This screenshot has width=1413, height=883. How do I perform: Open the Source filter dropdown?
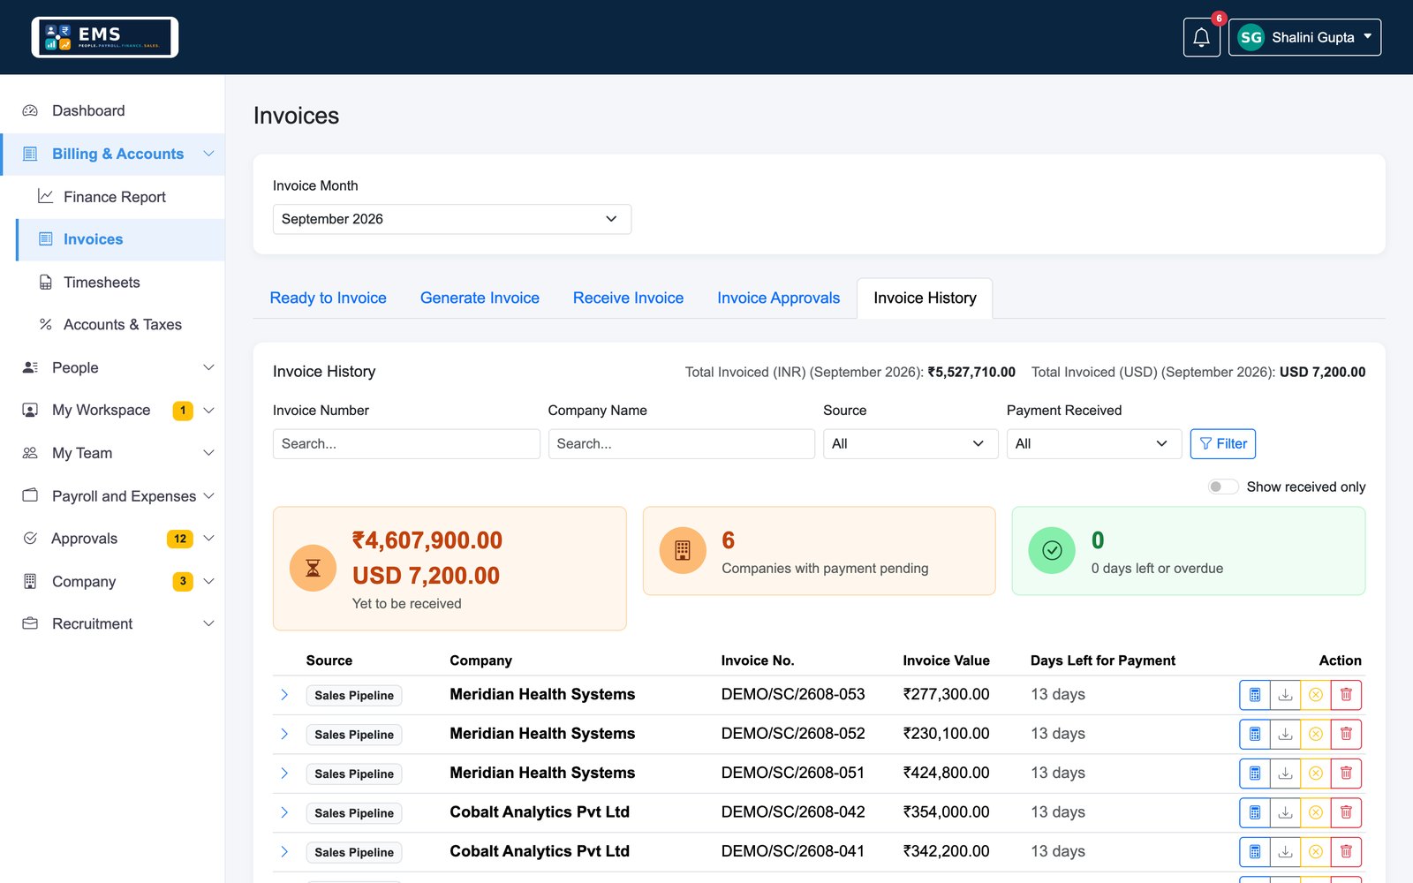tap(911, 444)
